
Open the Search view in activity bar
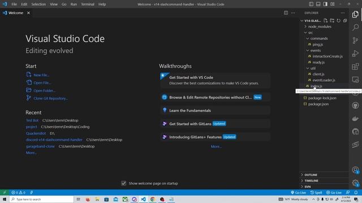click(355, 28)
